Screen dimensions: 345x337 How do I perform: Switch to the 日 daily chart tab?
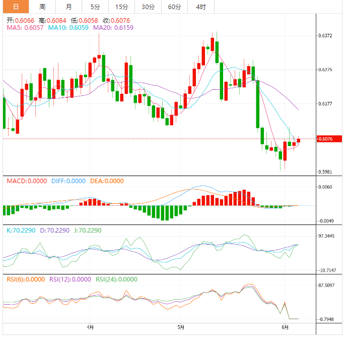point(16,7)
